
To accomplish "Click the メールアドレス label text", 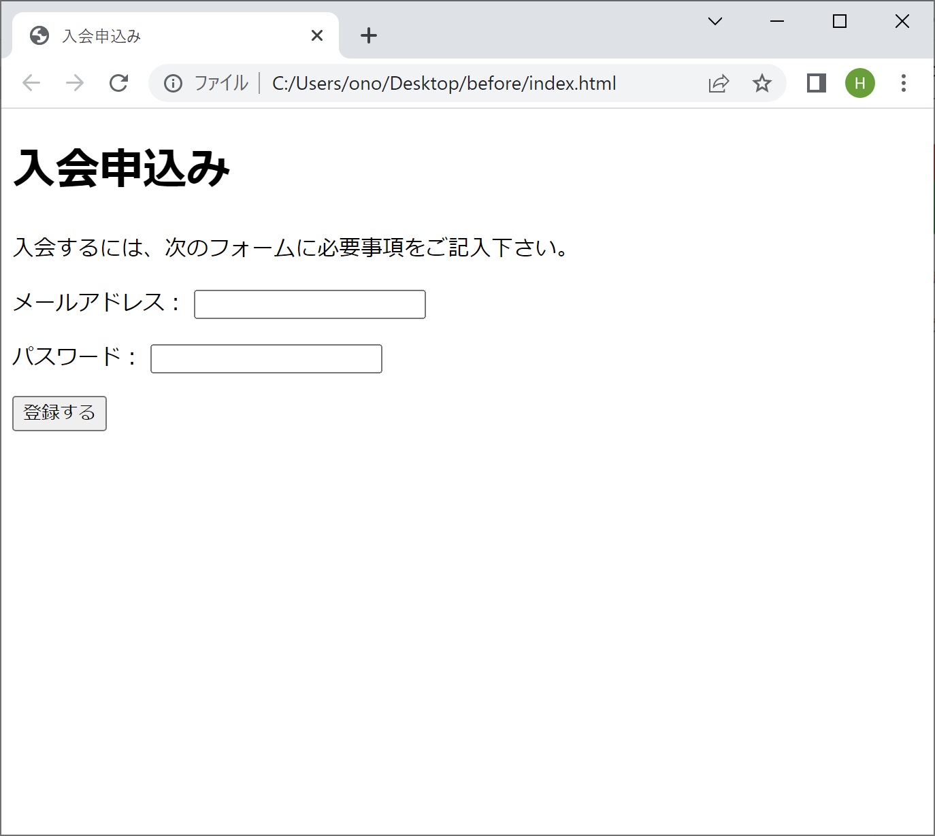I will coord(97,302).
